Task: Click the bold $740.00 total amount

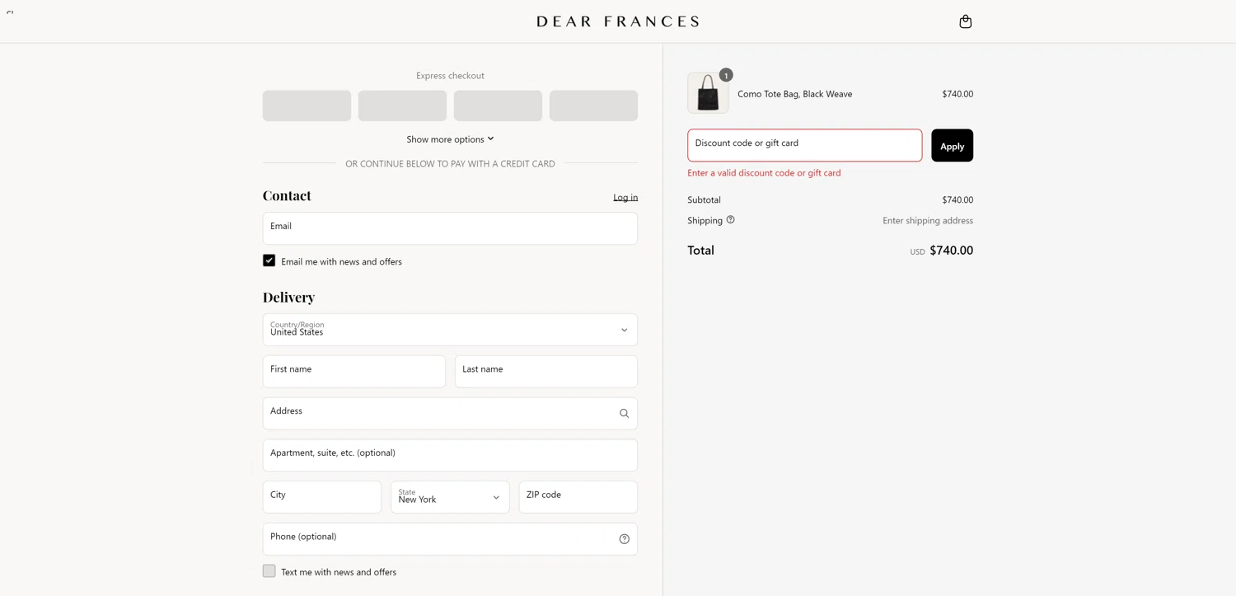Action: [951, 251]
